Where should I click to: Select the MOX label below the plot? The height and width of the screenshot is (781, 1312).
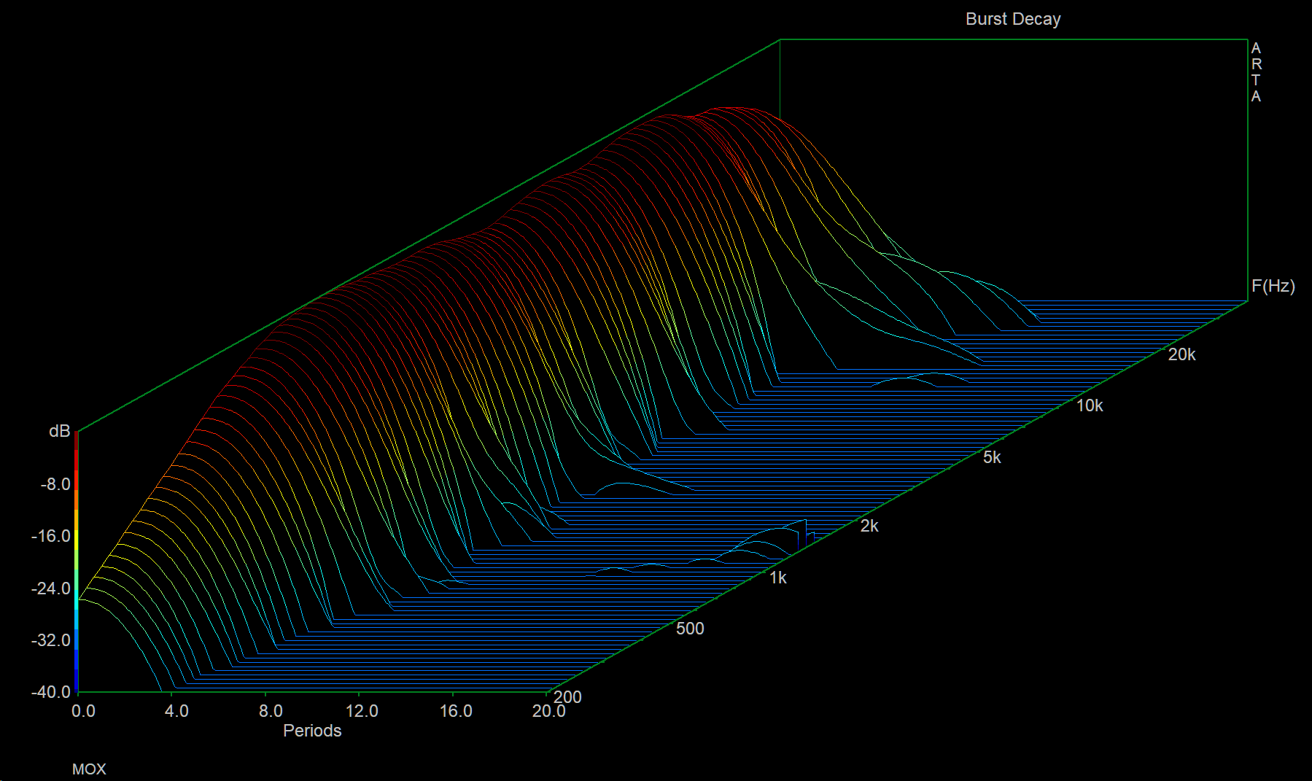(x=89, y=769)
